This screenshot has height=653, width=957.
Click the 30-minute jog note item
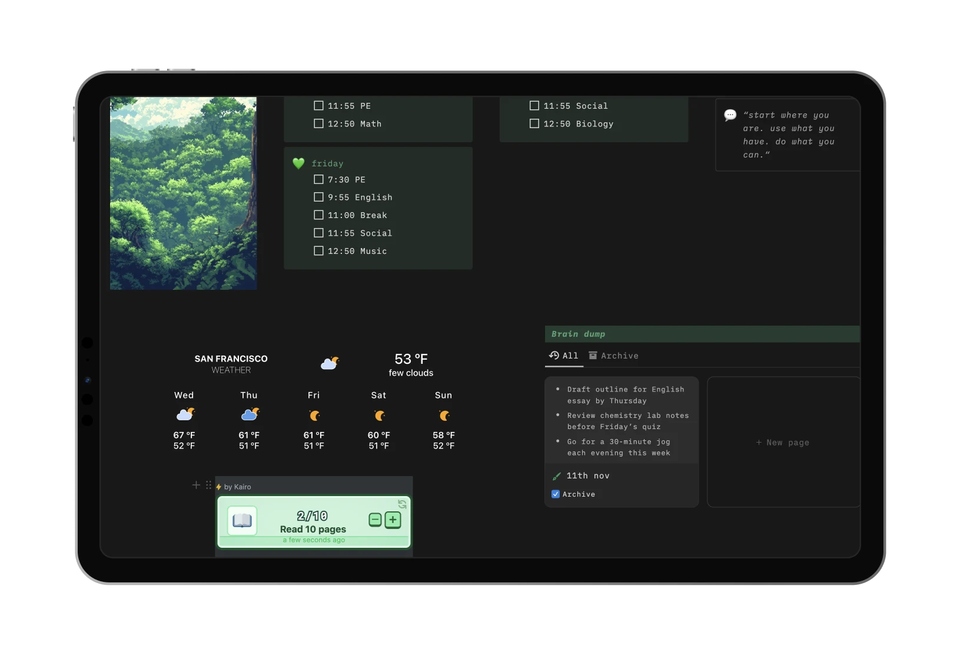point(619,447)
